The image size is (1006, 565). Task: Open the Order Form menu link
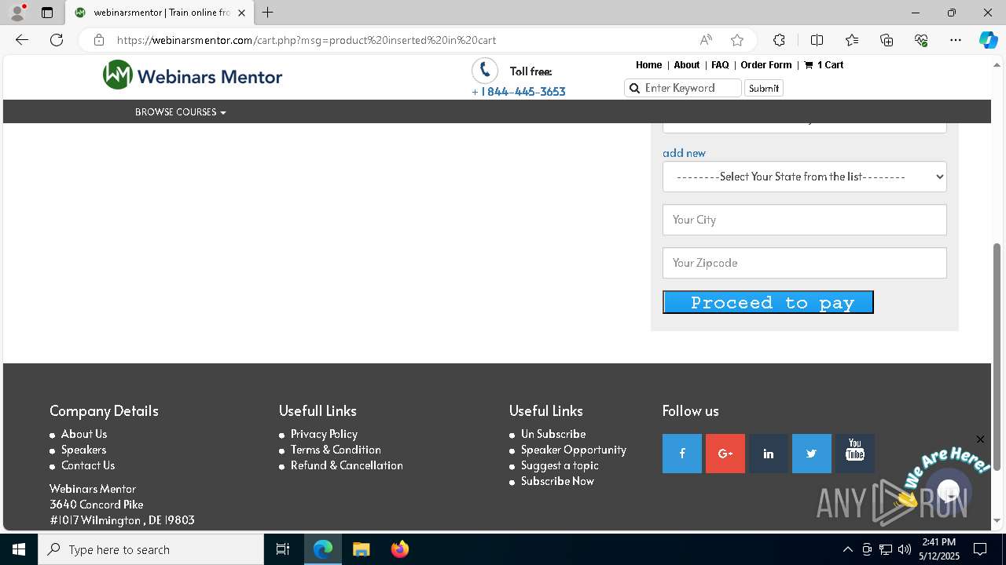766,65
